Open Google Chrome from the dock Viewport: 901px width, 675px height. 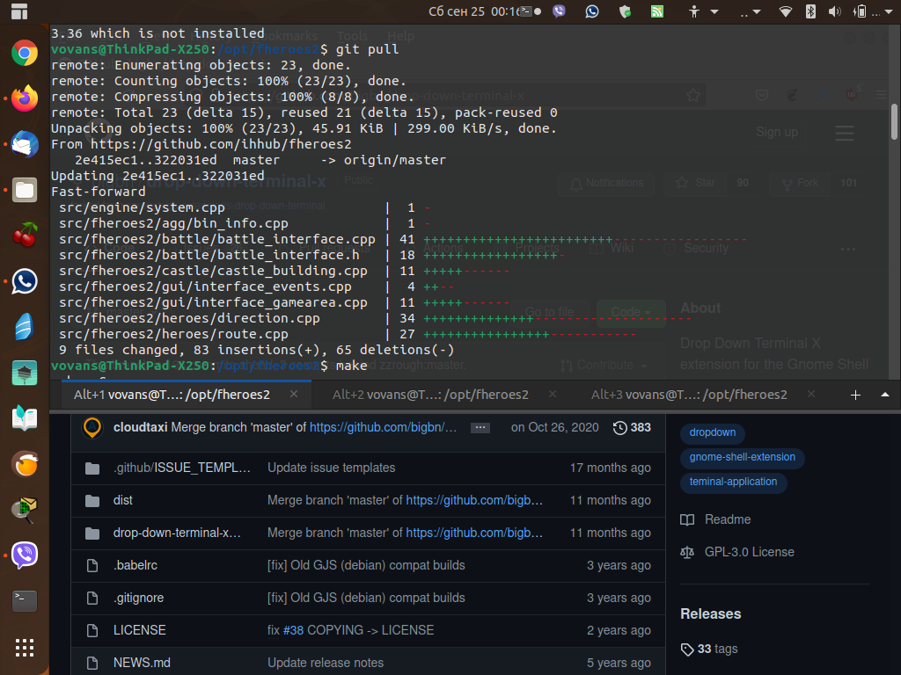[x=24, y=54]
